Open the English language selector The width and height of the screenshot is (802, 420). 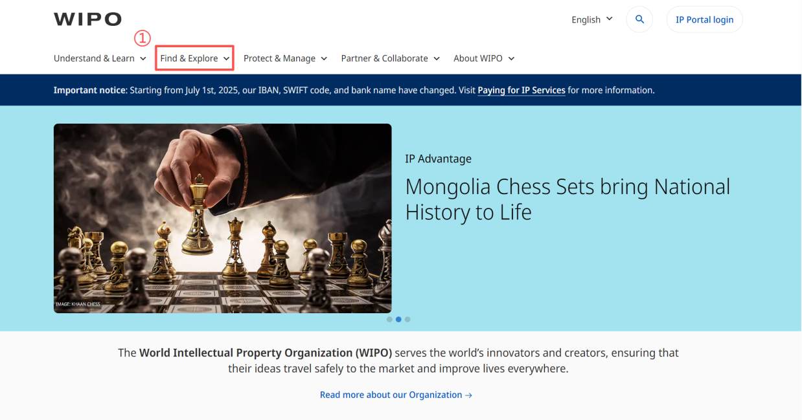[x=591, y=19]
